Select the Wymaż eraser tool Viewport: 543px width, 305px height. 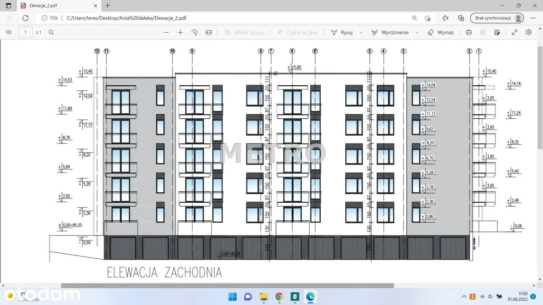click(x=441, y=32)
